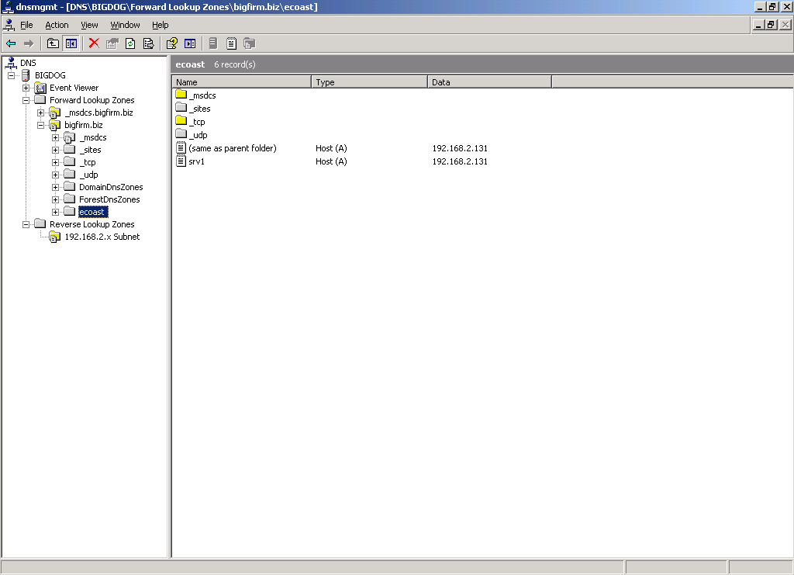The image size is (794, 575).
Task: Toggle Show/Hide Console Tree button
Action: pos(71,43)
